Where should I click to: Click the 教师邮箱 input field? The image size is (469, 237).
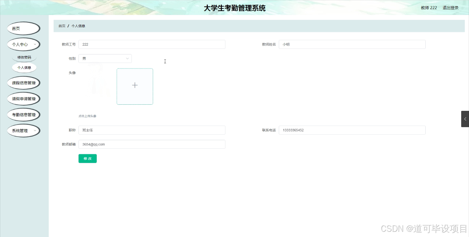click(152, 144)
